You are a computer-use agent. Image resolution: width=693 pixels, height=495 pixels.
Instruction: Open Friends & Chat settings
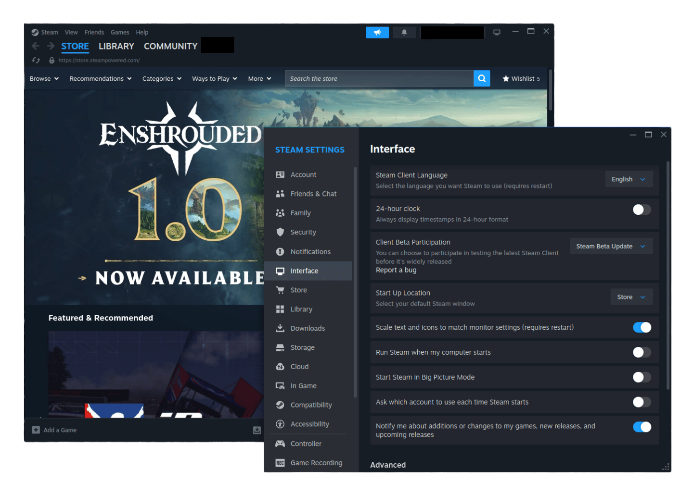tap(308, 194)
